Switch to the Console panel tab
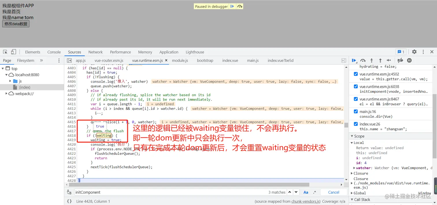437x205 pixels. [54, 52]
